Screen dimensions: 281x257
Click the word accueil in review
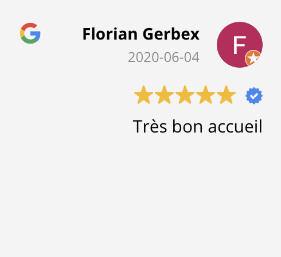[235, 126]
